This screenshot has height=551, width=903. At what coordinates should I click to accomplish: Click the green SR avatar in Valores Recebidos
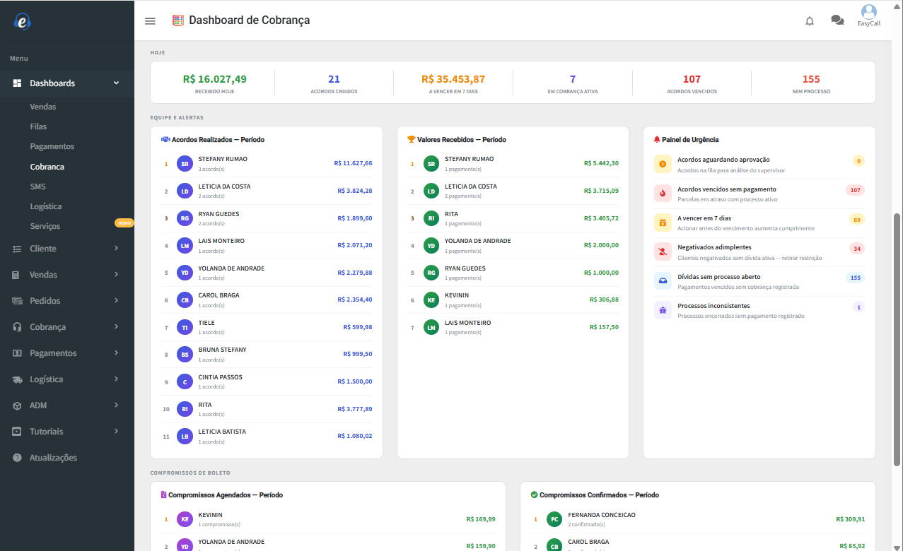pyautogui.click(x=431, y=164)
